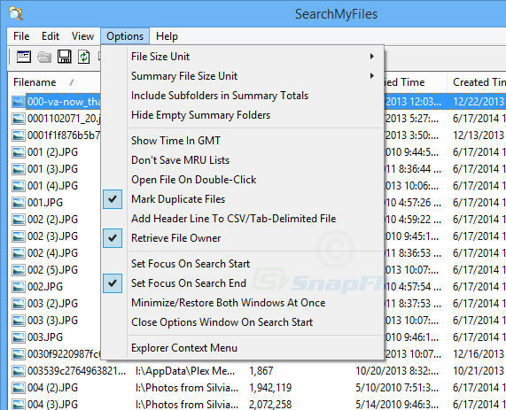Open the Help menu
Screen dimensions: 506x410
(x=167, y=36)
